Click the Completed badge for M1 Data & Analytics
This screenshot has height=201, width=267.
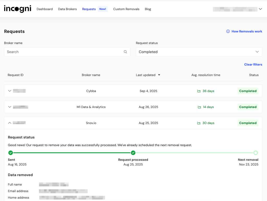click(x=248, y=107)
